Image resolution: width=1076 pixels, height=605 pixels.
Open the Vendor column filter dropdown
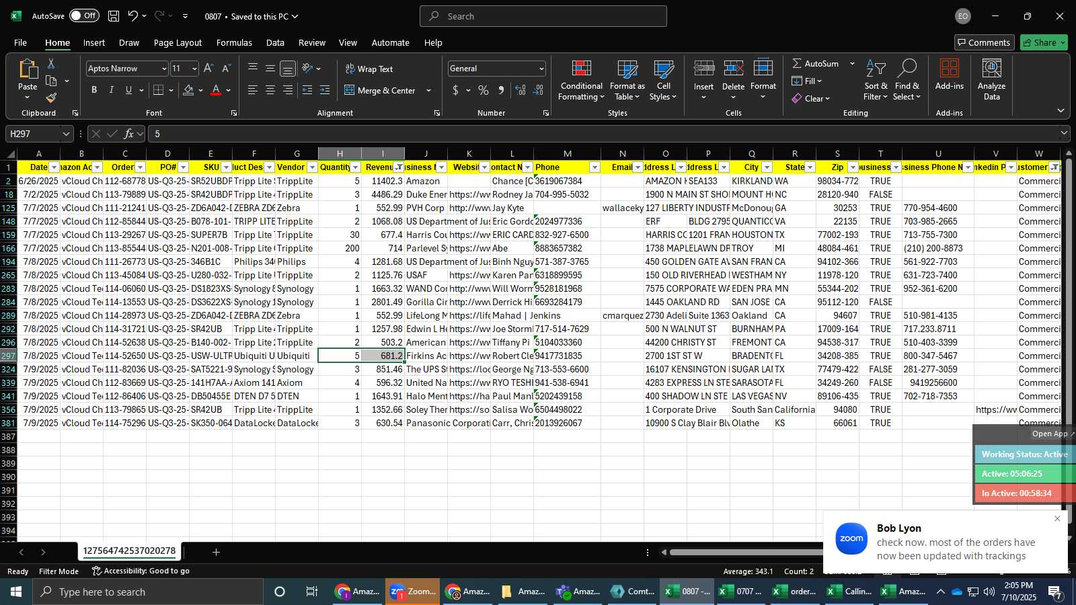(312, 167)
